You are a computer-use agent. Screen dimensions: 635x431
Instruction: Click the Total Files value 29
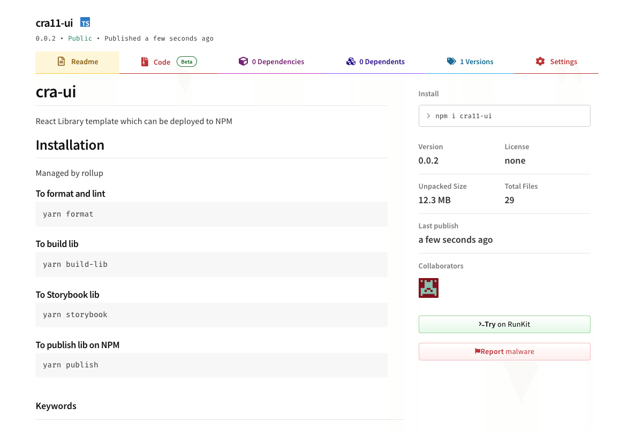510,200
